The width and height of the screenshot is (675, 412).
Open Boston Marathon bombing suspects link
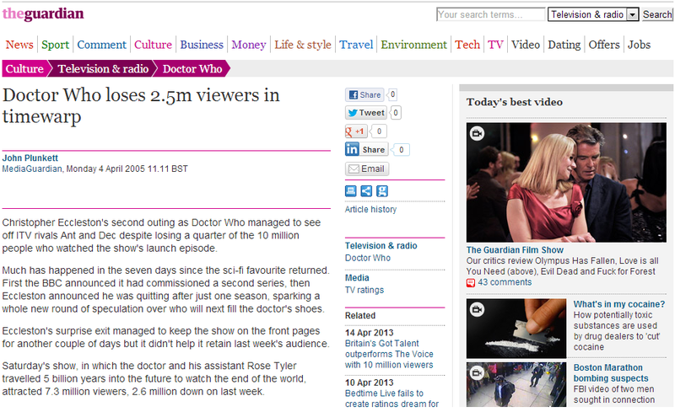[x=611, y=373]
